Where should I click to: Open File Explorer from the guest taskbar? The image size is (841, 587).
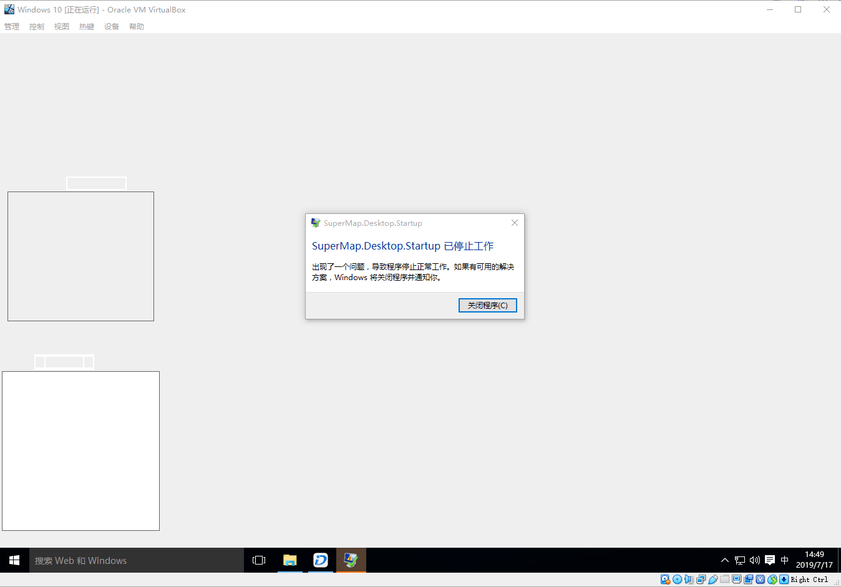[x=290, y=560]
